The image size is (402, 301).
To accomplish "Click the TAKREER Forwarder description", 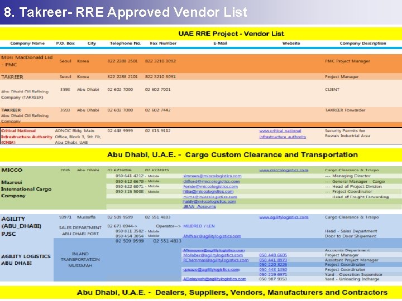I will point(345,110).
